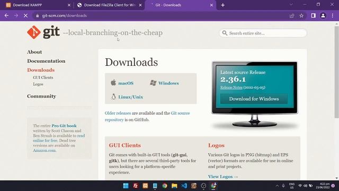
Task: Bookmark this page with the star icon
Action: 301,15
